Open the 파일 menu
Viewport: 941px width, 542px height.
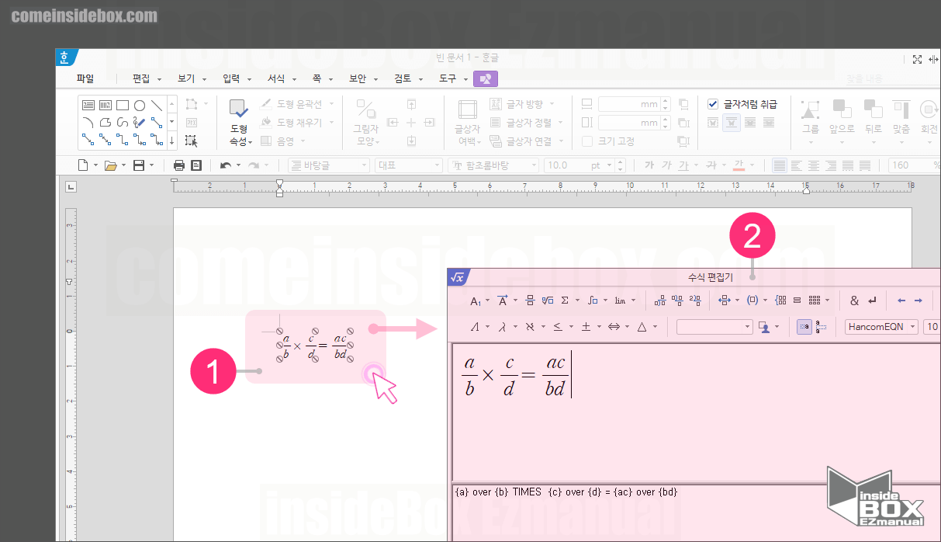(85, 78)
